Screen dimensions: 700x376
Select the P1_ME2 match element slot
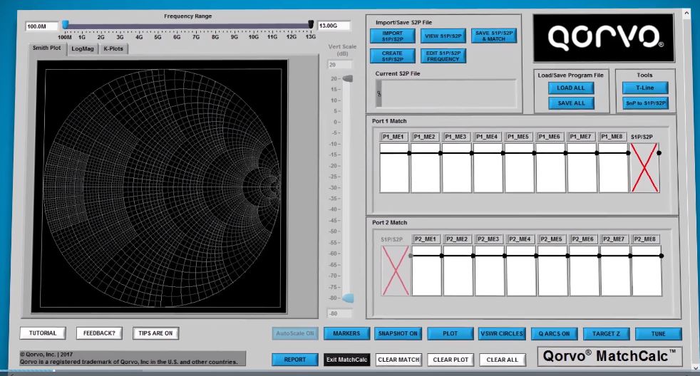(426, 168)
